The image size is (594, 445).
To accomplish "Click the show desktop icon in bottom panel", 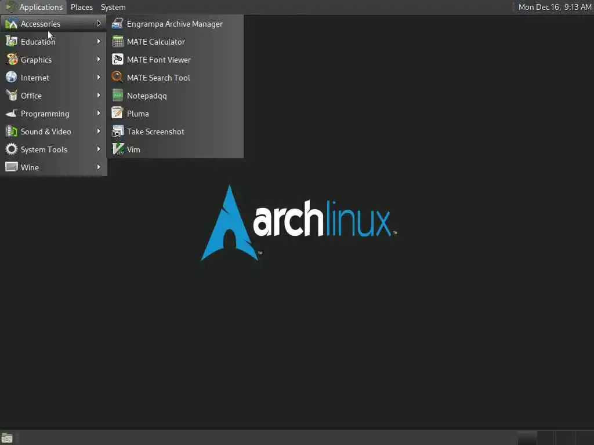I will point(7,438).
